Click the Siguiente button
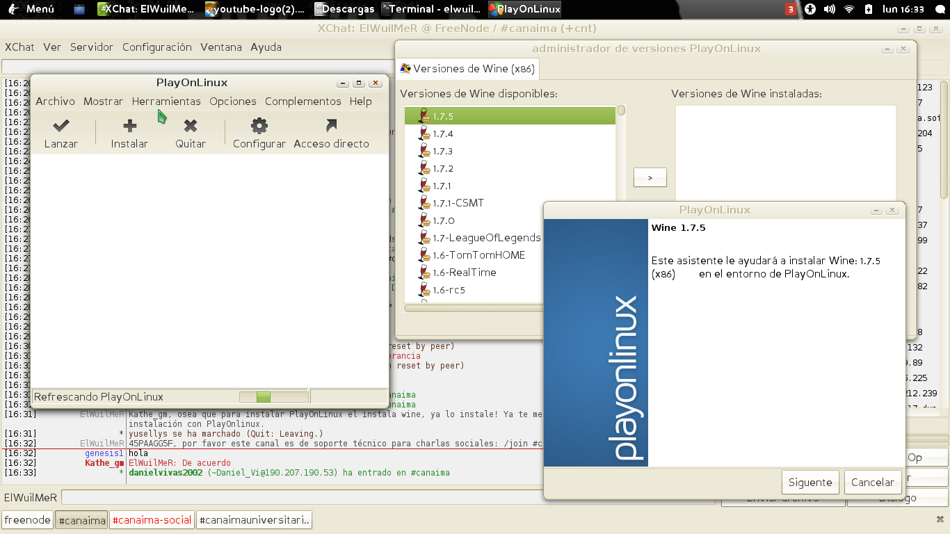The width and height of the screenshot is (950, 534). pyautogui.click(x=810, y=483)
